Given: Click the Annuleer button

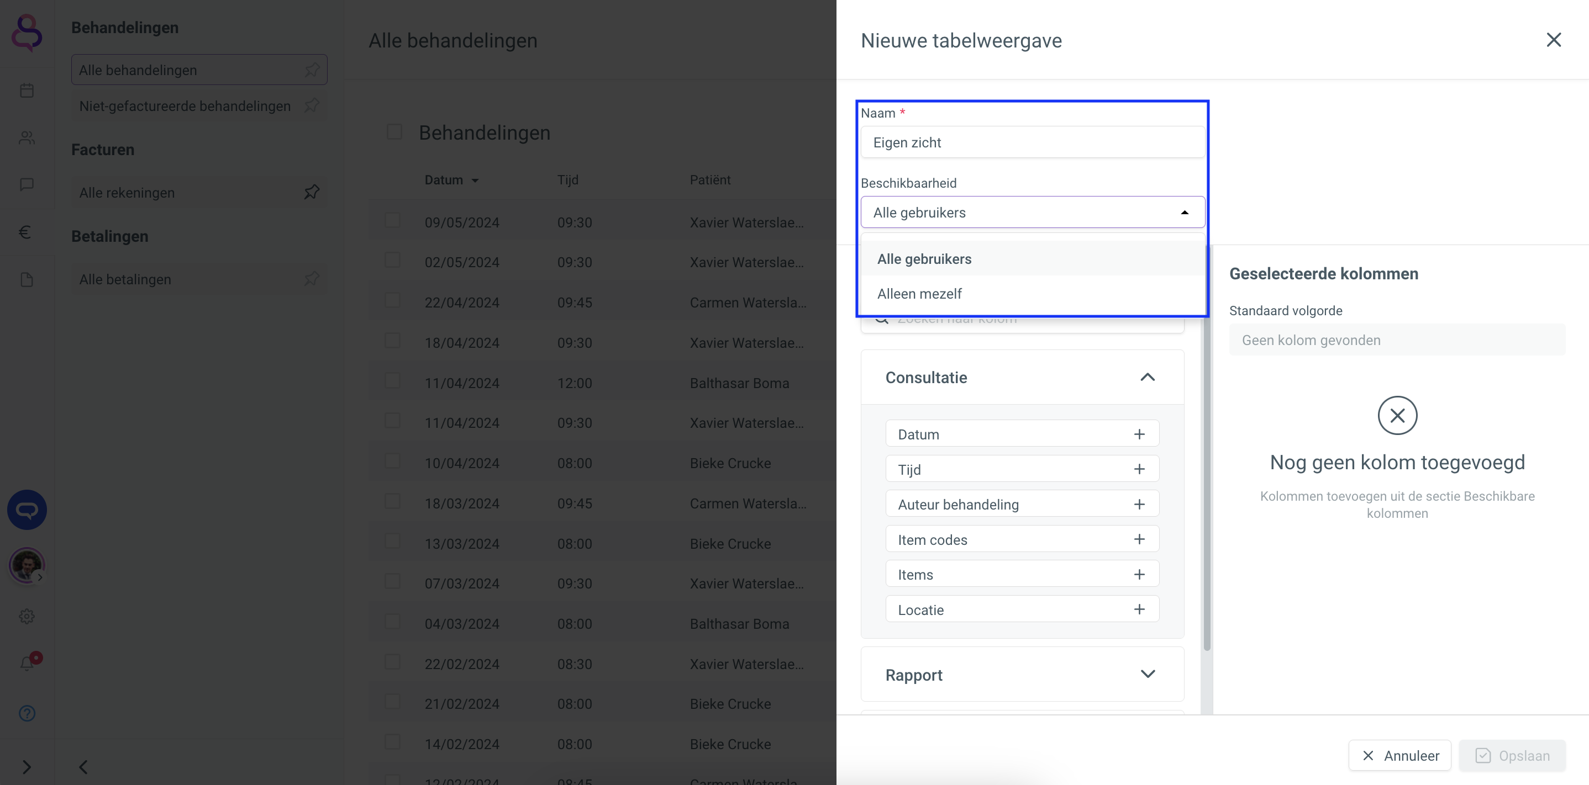Looking at the screenshot, I should coord(1399,755).
